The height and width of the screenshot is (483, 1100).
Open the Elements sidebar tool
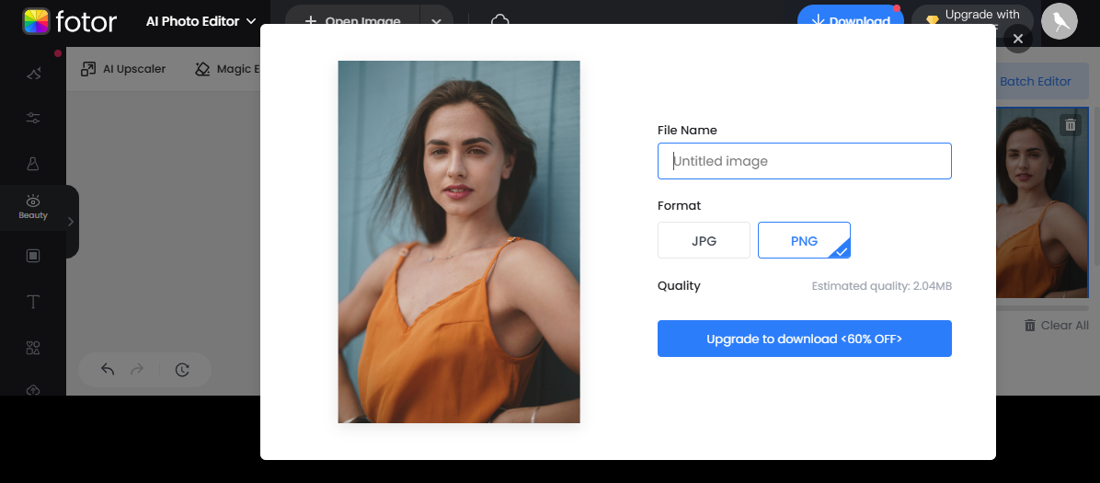tap(33, 348)
